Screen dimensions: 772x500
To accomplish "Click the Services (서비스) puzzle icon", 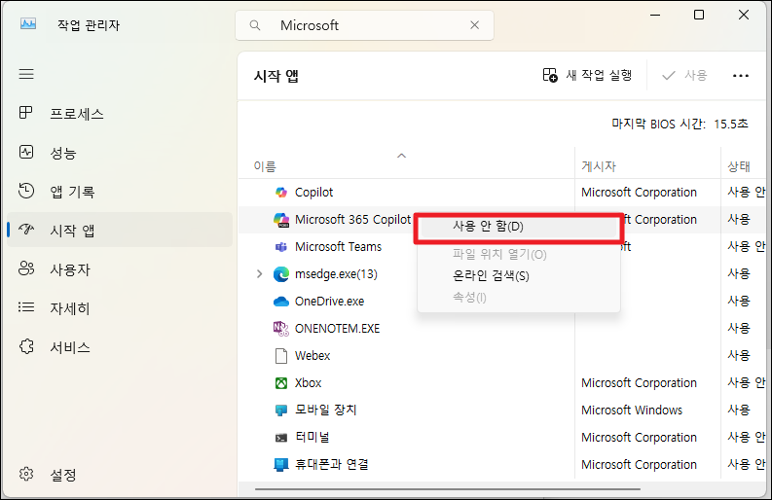I will [26, 346].
